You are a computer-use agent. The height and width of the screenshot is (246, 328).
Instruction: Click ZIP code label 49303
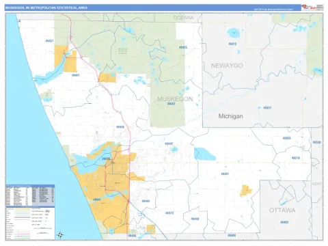pyautogui.click(x=287, y=138)
